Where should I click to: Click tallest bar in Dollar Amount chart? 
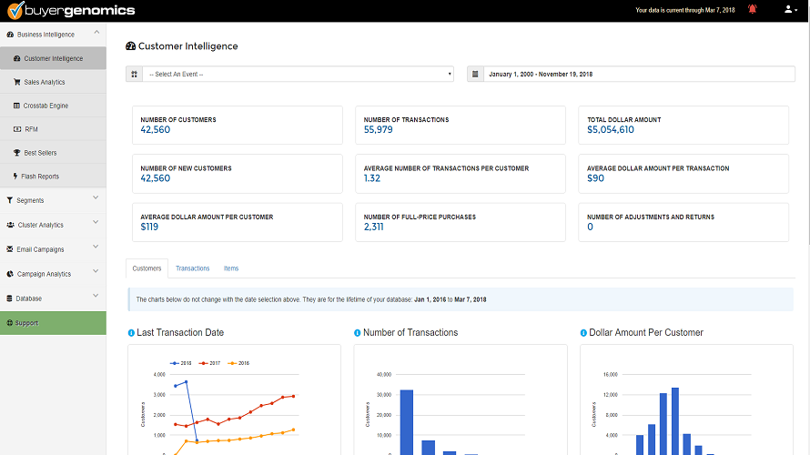[675, 421]
